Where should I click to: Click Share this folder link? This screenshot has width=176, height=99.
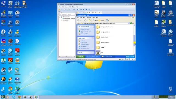tap(84, 34)
